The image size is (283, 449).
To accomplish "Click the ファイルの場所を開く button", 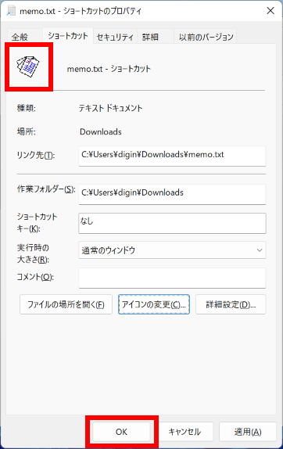I will pos(66,304).
